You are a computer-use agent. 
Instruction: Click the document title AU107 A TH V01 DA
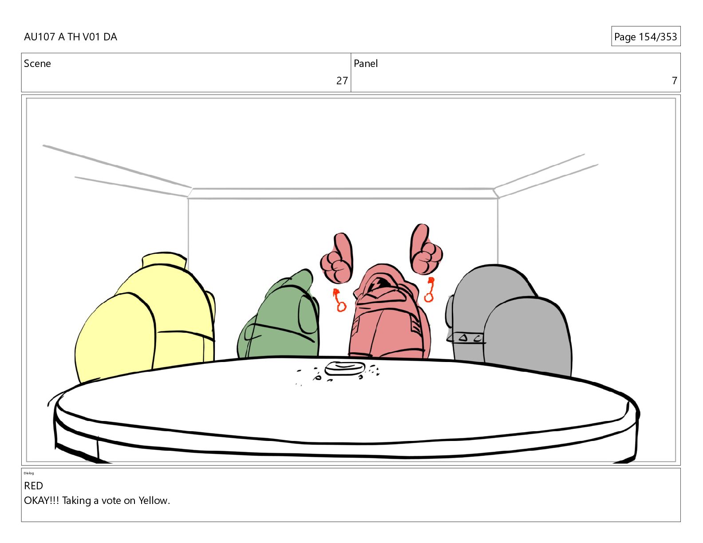(x=71, y=37)
